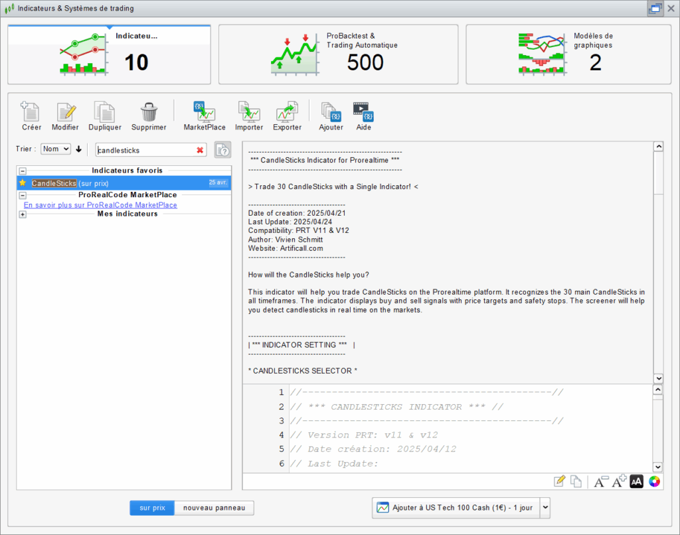680x535 pixels.
Task: Duplicate the indicator with Dupliquer icon
Action: [104, 112]
